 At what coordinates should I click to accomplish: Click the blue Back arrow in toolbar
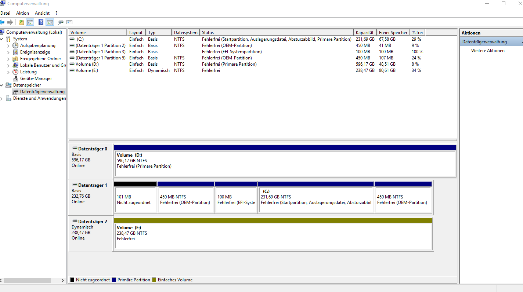coord(2,22)
